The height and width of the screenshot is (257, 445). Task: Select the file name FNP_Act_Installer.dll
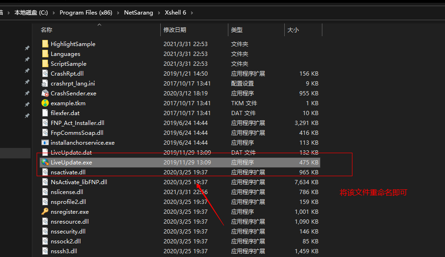tap(77, 123)
